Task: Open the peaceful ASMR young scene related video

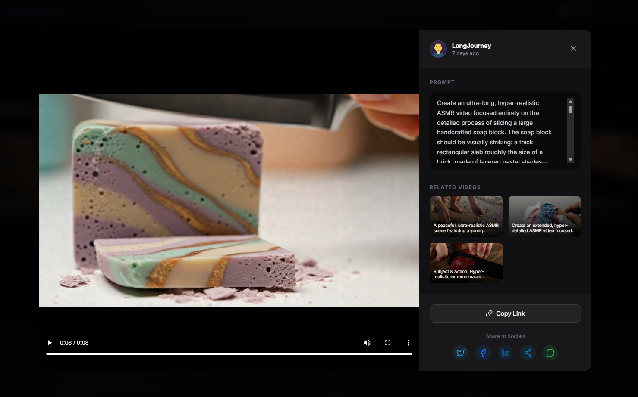Action: pyautogui.click(x=466, y=216)
